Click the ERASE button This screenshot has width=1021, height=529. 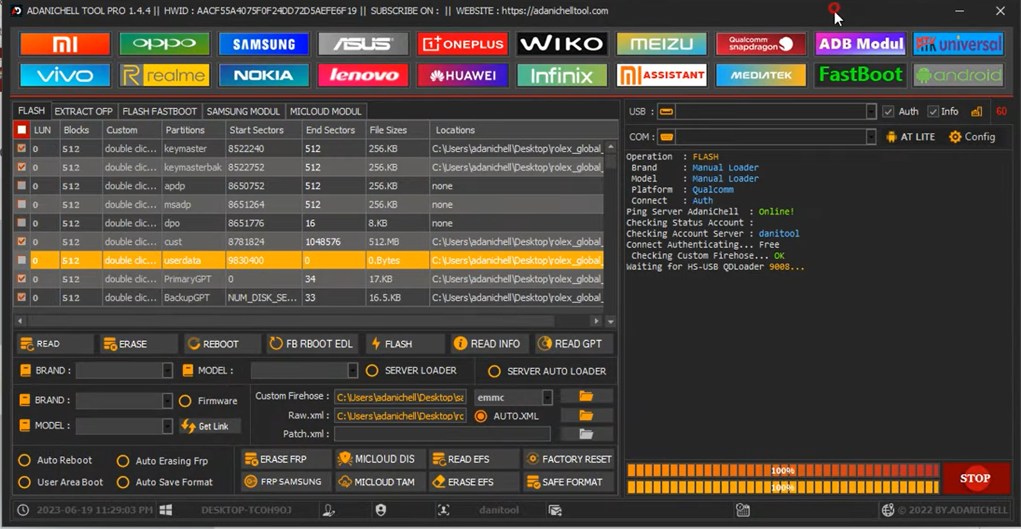(x=139, y=344)
